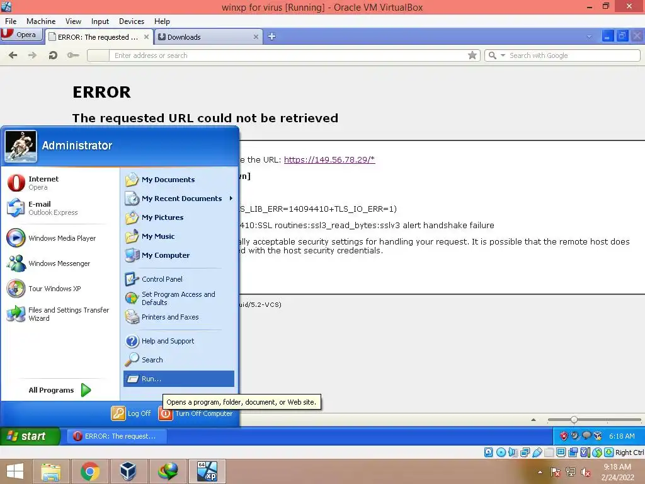Adjust the Opera zoom slider
This screenshot has height=484, width=645.
click(574, 420)
